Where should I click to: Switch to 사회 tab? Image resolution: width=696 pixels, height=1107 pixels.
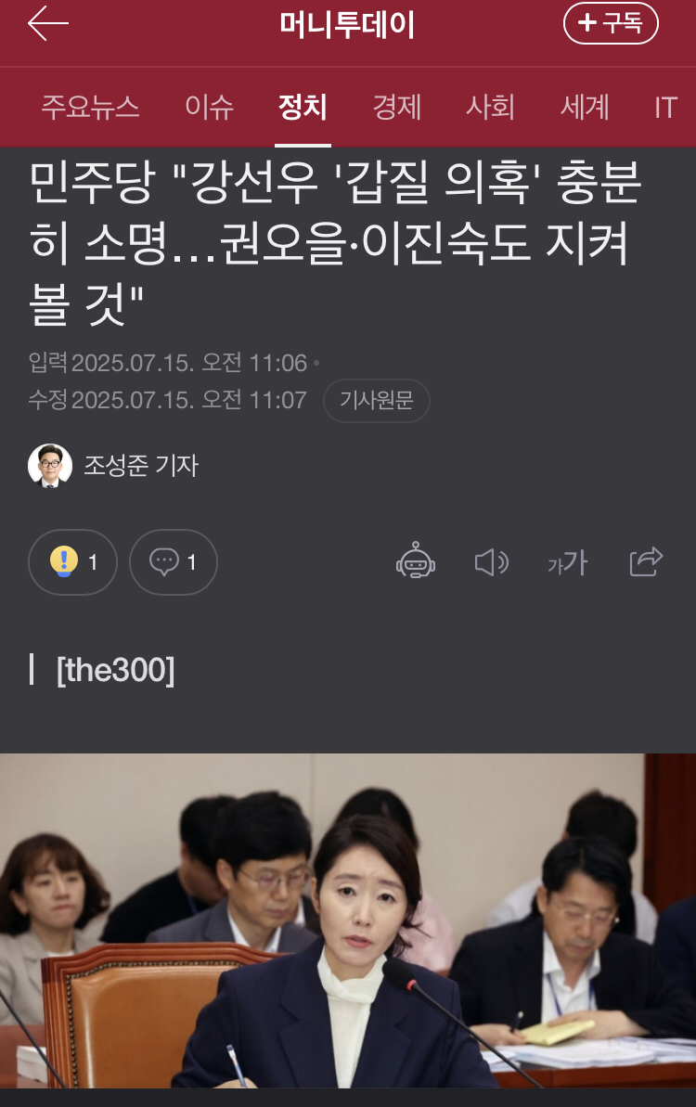(x=491, y=108)
